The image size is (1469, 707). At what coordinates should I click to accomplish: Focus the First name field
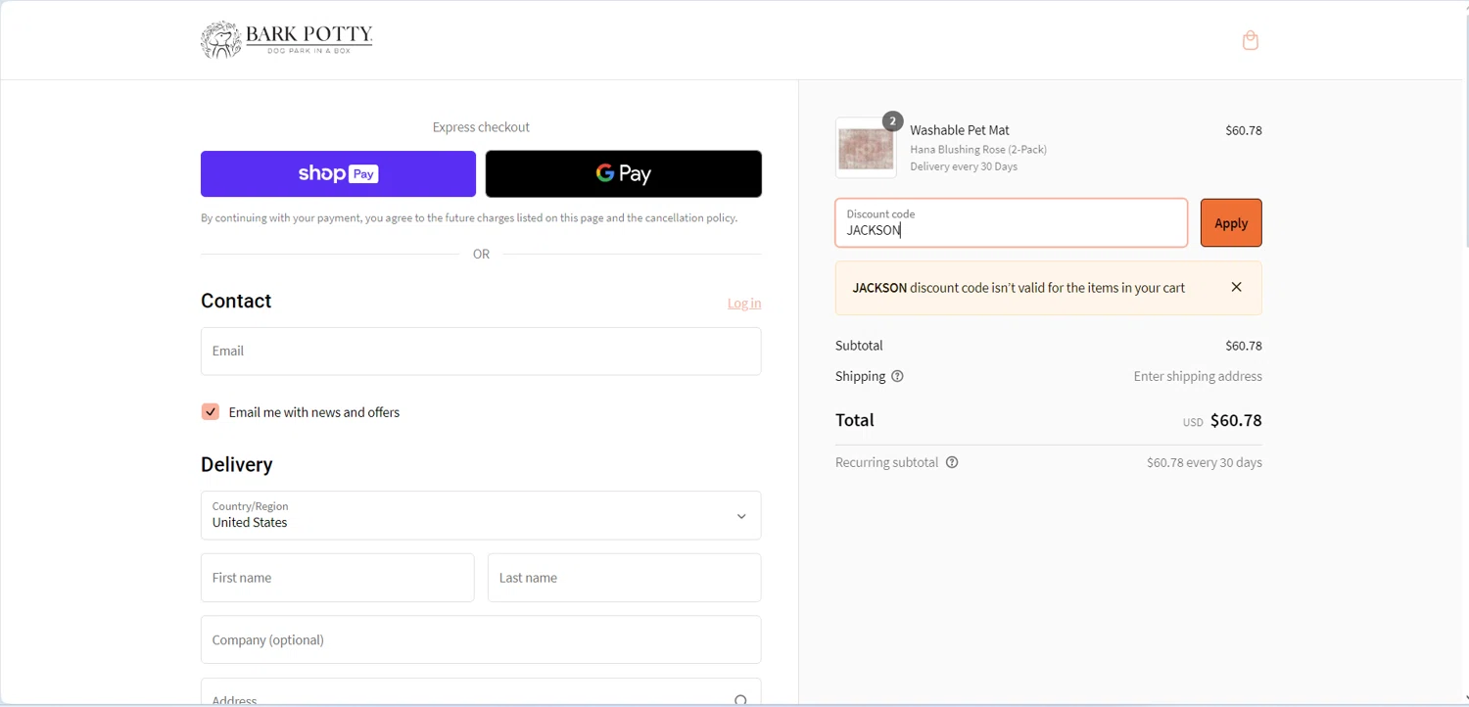[x=338, y=578]
